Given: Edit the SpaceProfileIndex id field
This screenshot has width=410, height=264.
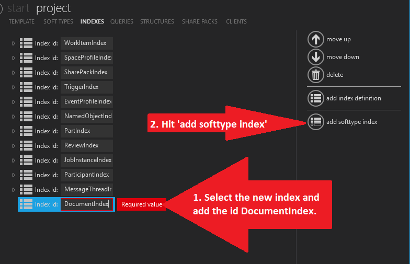Looking at the screenshot, I should point(87,58).
